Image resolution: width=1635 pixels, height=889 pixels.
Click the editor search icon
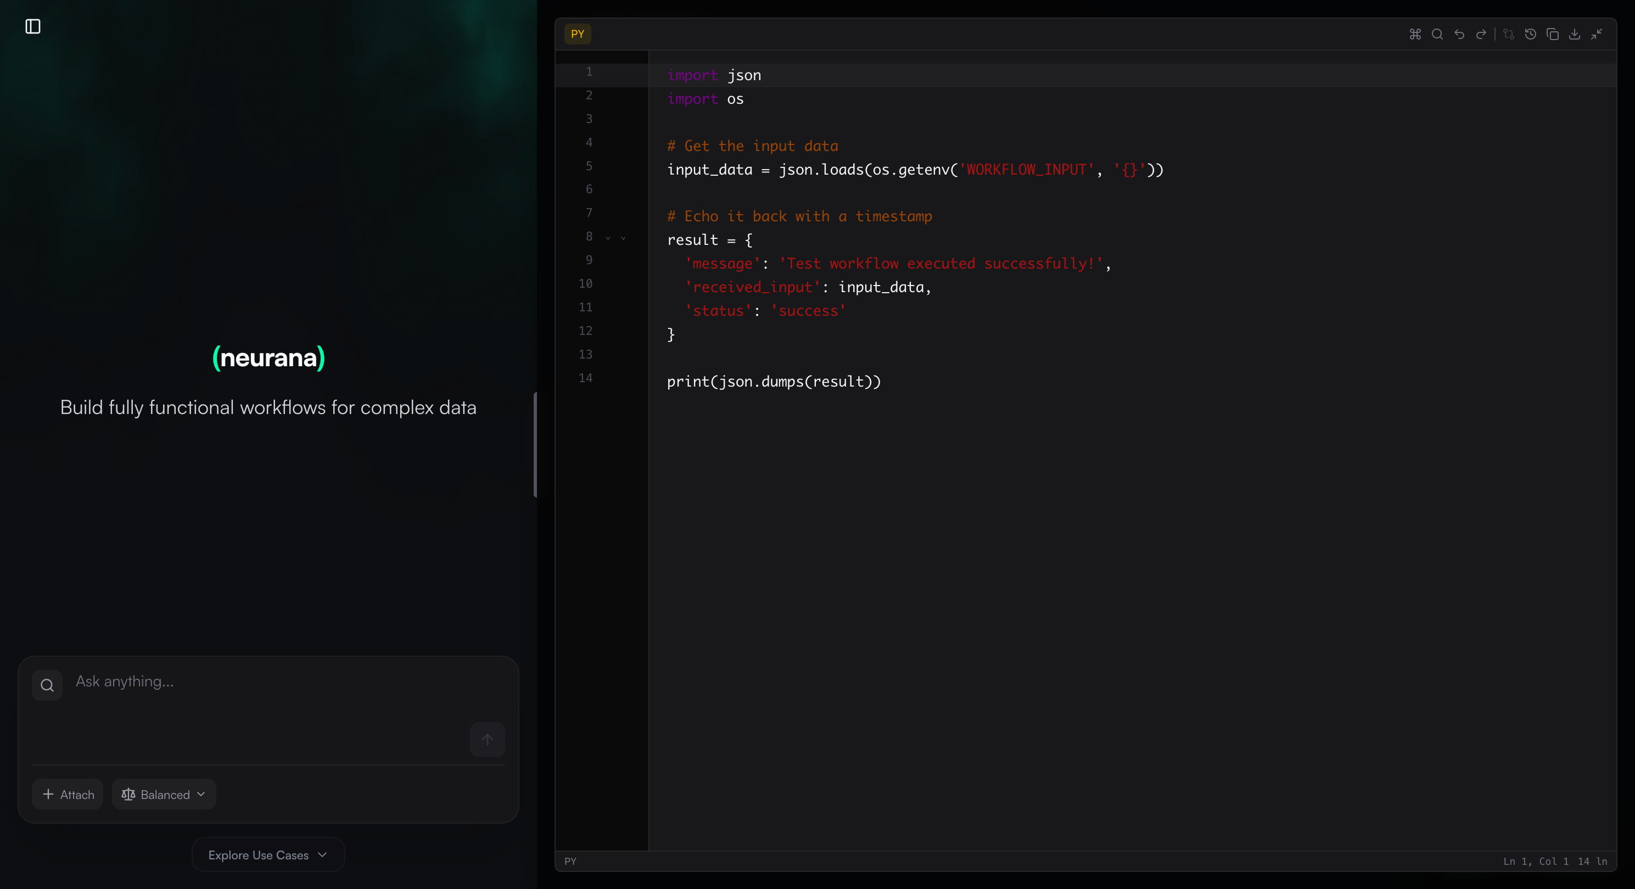(1437, 34)
